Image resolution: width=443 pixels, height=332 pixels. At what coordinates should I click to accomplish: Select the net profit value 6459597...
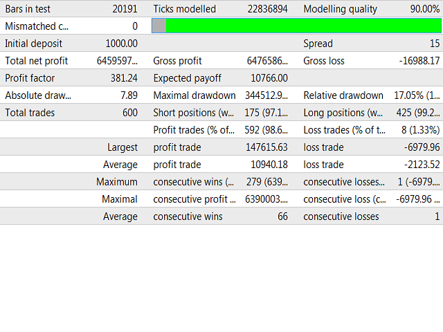click(117, 61)
